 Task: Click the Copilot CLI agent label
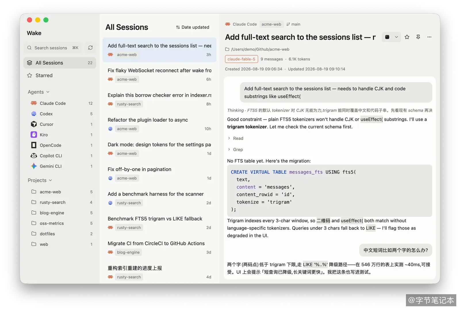coord(51,156)
